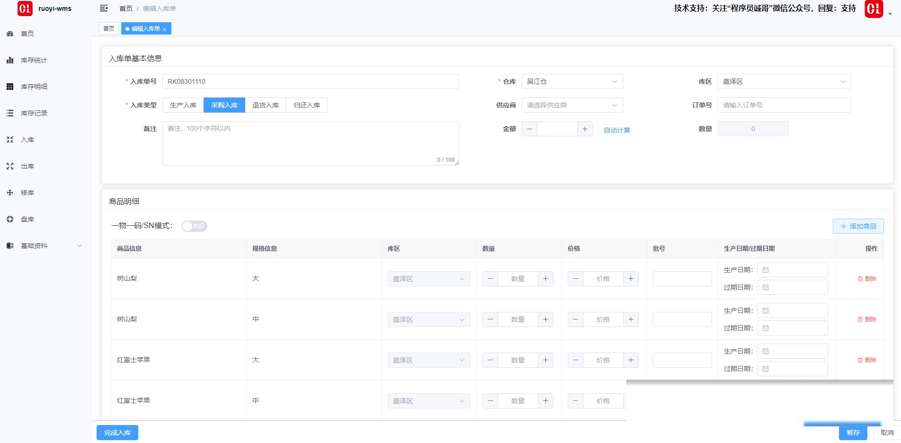Increase 金额 with the plus stepper
This screenshot has width=901, height=443.
click(585, 129)
